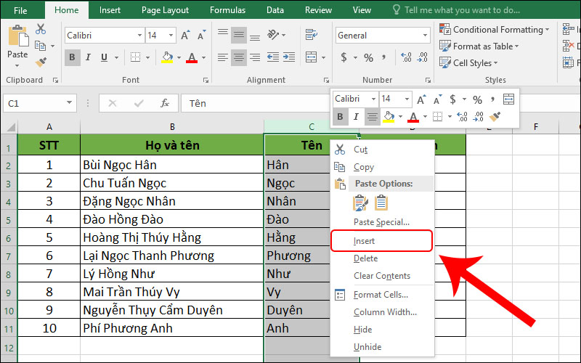
Task: Toggle Bold in the ribbon Font group
Action: tap(72, 57)
